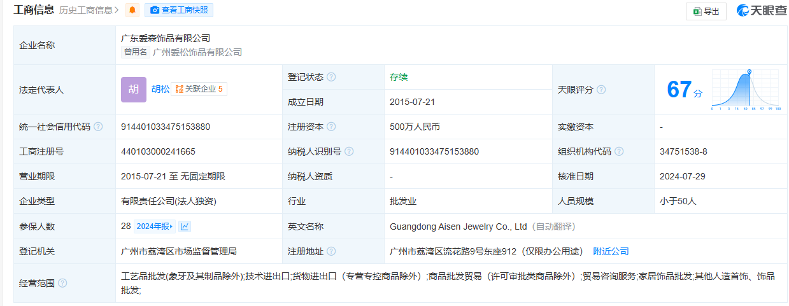Click the orange bell alert icon

(132, 10)
